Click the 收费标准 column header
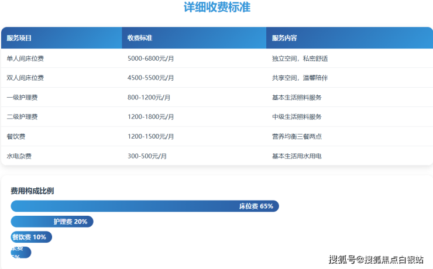433x269 pixels. point(140,38)
